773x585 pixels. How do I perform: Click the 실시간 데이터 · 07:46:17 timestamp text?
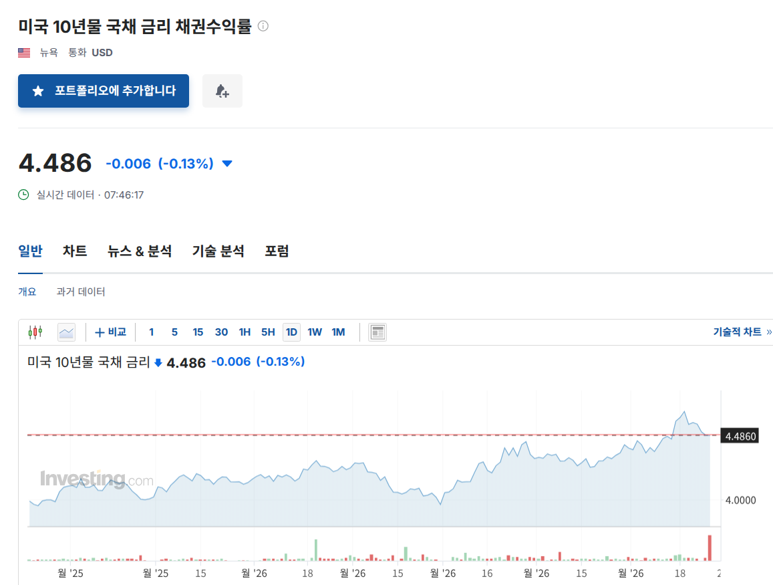pyautogui.click(x=90, y=195)
